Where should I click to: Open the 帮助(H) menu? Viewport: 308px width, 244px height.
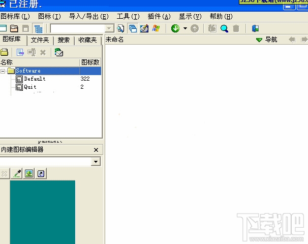point(221,16)
